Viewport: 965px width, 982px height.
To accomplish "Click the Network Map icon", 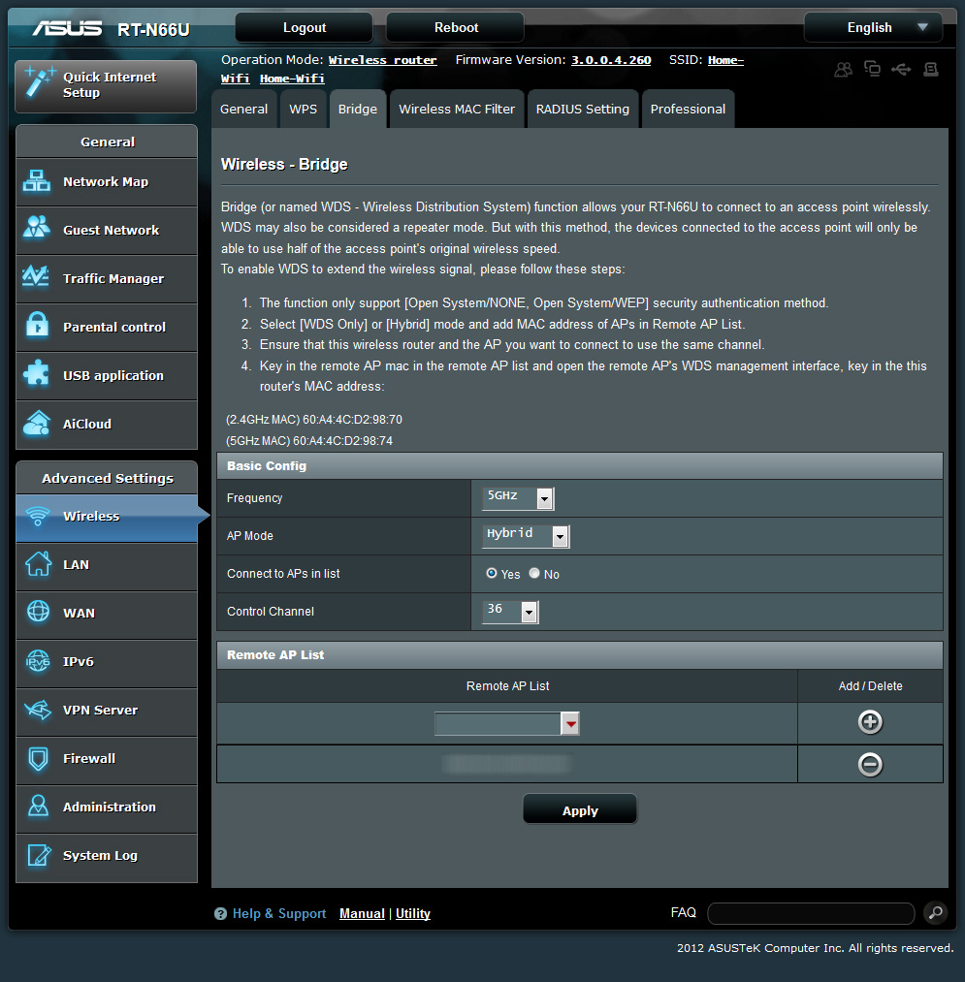I will [x=36, y=181].
